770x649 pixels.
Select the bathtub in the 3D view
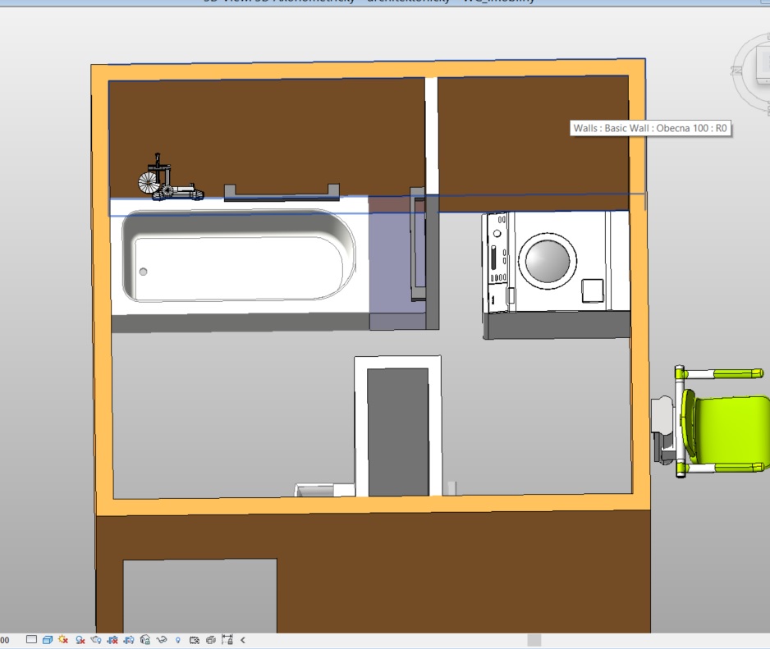point(238,261)
